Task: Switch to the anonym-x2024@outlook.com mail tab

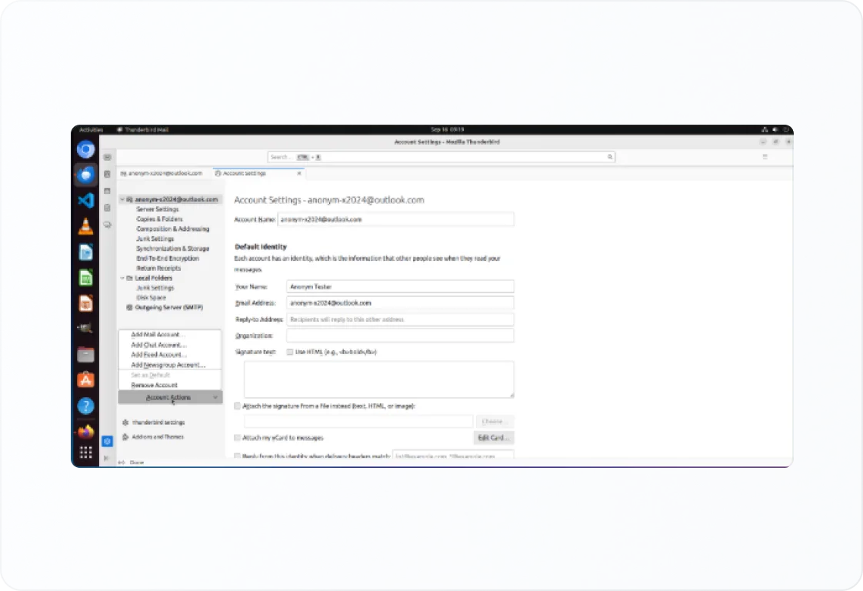Action: click(162, 173)
